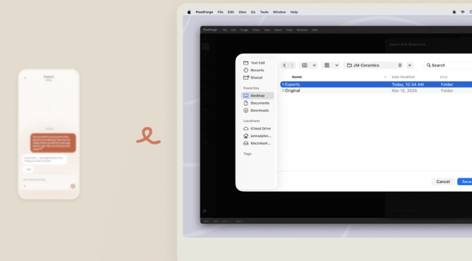Select the grid grouping icon
This screenshot has height=261, width=472.
tap(327, 65)
